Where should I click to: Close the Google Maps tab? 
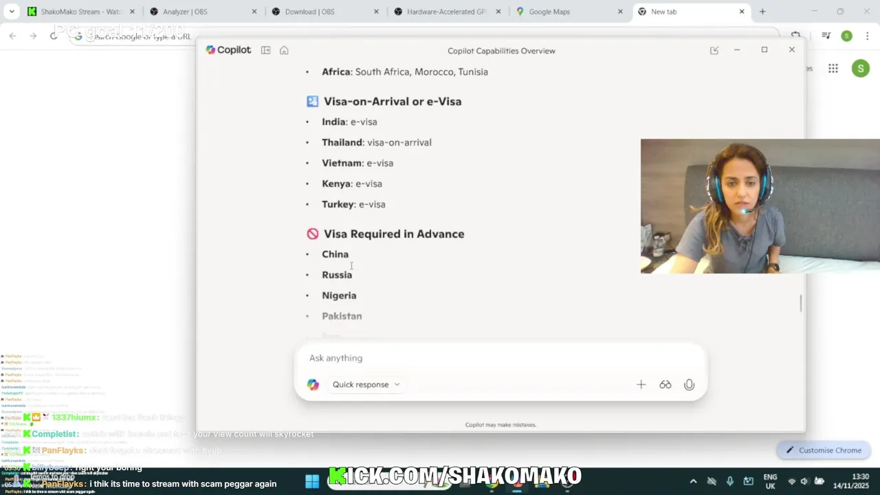(620, 12)
